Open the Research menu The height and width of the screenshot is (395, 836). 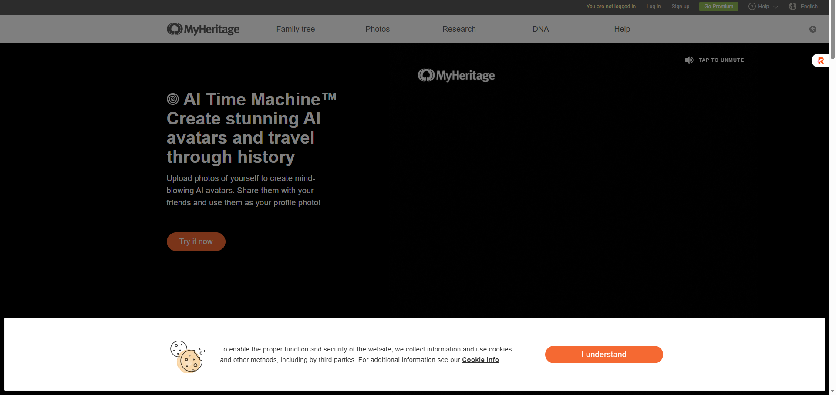coord(459,29)
